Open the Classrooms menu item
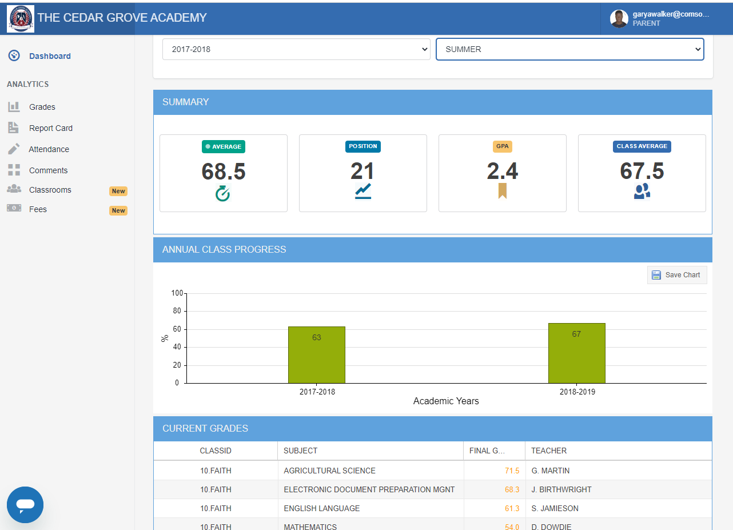This screenshot has height=530, width=733. point(50,190)
